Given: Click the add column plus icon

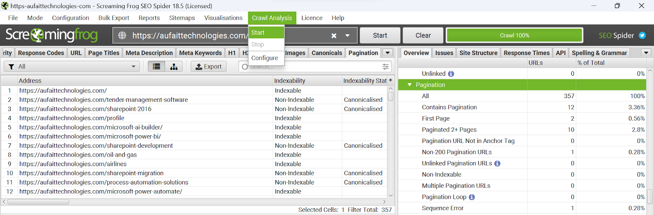Looking at the screenshot, I should [390, 80].
